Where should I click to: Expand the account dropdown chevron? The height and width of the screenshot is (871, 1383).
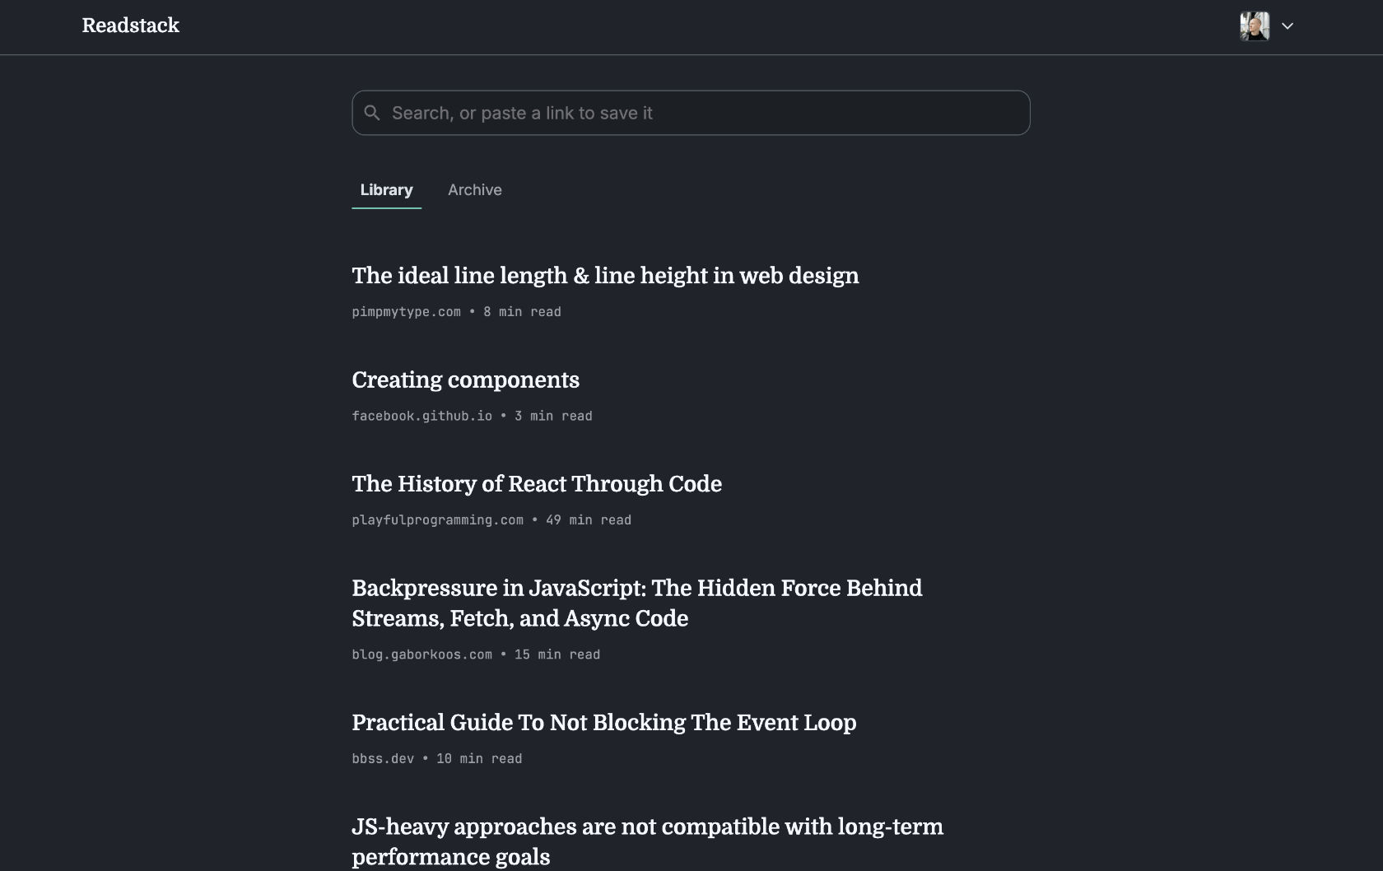(x=1288, y=26)
